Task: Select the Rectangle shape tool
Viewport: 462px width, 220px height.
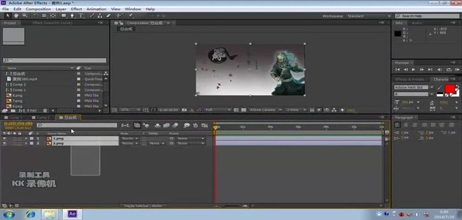Action: click(64, 16)
